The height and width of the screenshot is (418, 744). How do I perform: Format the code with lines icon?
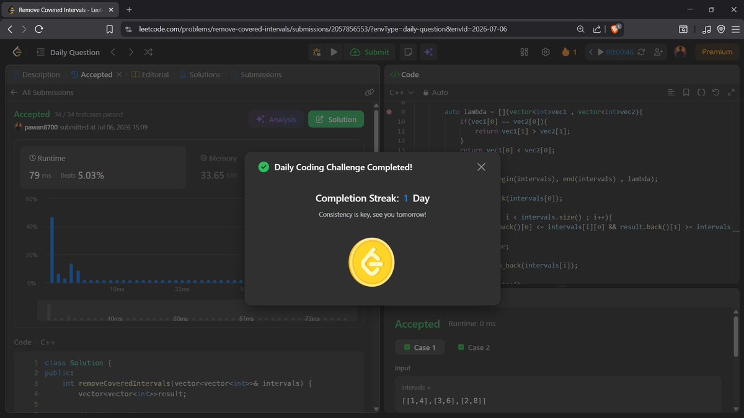(x=671, y=92)
